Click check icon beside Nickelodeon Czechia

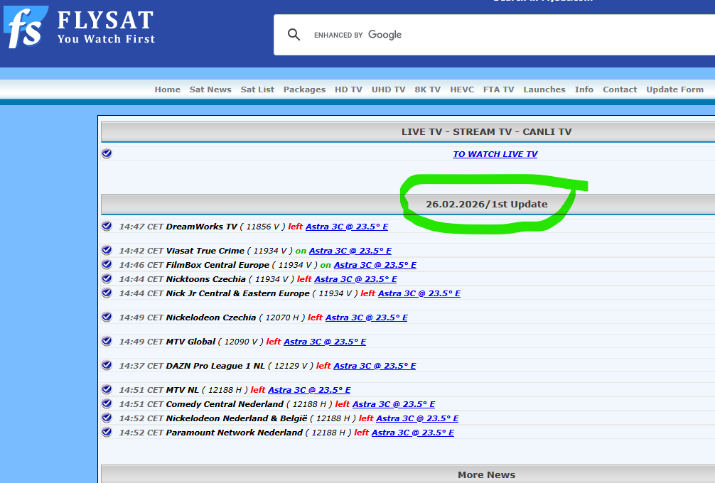[x=107, y=316]
